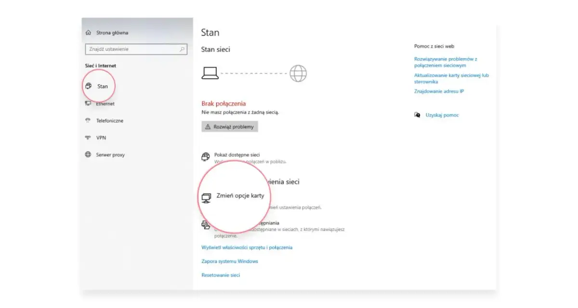Viewport: 578px width, 308px height.
Task: Click the Uzyskaj pomoc headset icon
Action: [418, 115]
